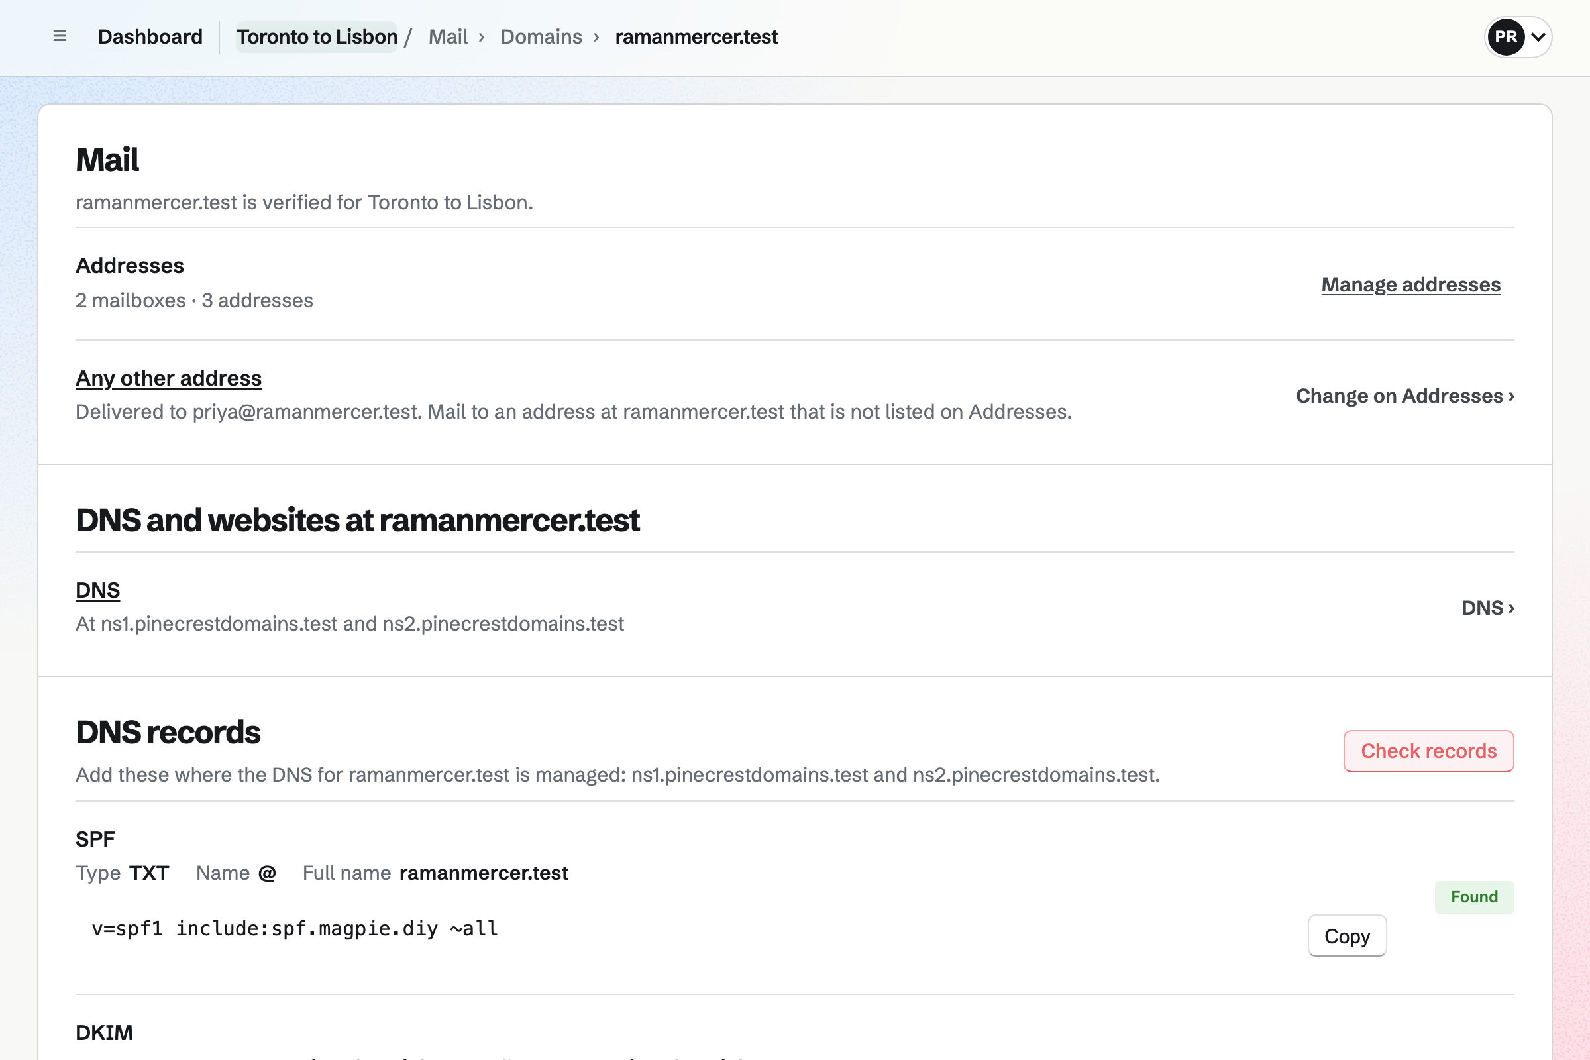The height and width of the screenshot is (1060, 1590).
Task: Click the 'ramanmercer.test is verified' status text
Action: (304, 202)
